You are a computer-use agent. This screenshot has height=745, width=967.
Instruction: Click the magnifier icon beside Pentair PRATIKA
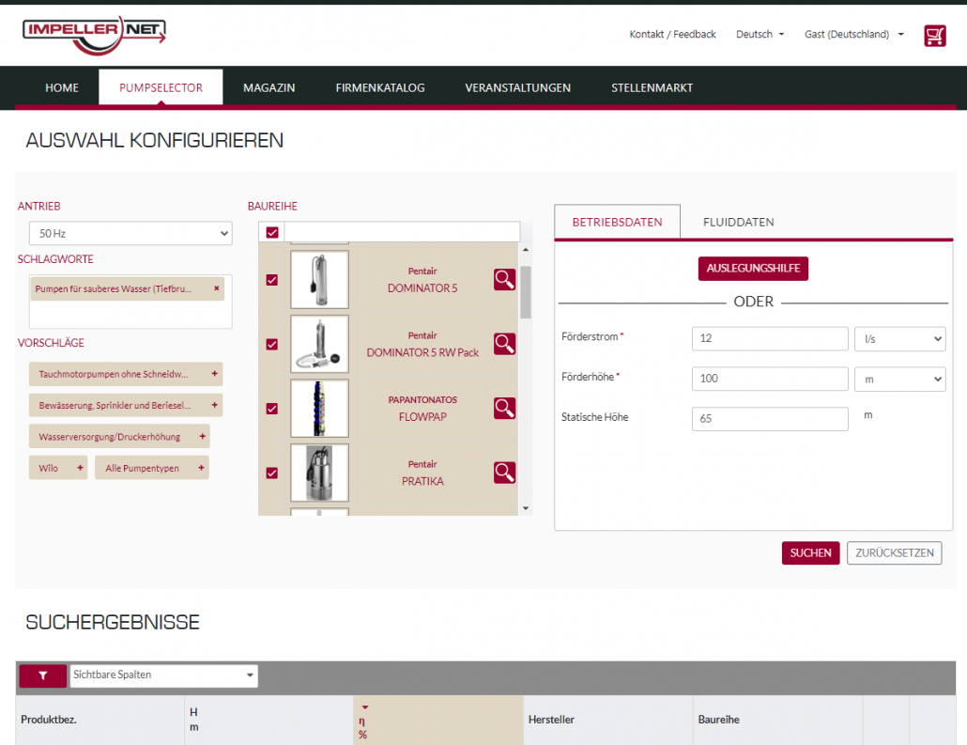504,473
